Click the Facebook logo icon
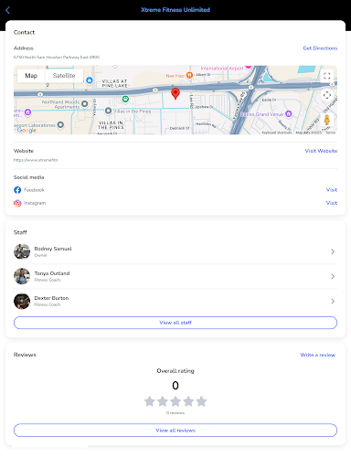Screen dimensions: 351x468 pyautogui.click(x=17, y=190)
